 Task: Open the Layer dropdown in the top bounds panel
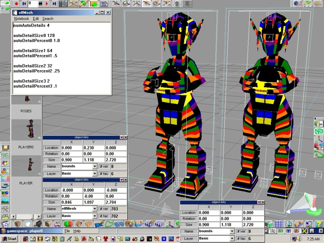click(x=95, y=174)
